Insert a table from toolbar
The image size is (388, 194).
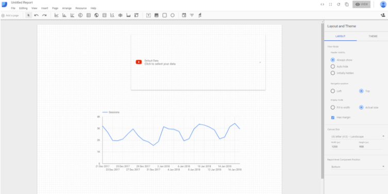[88, 15]
